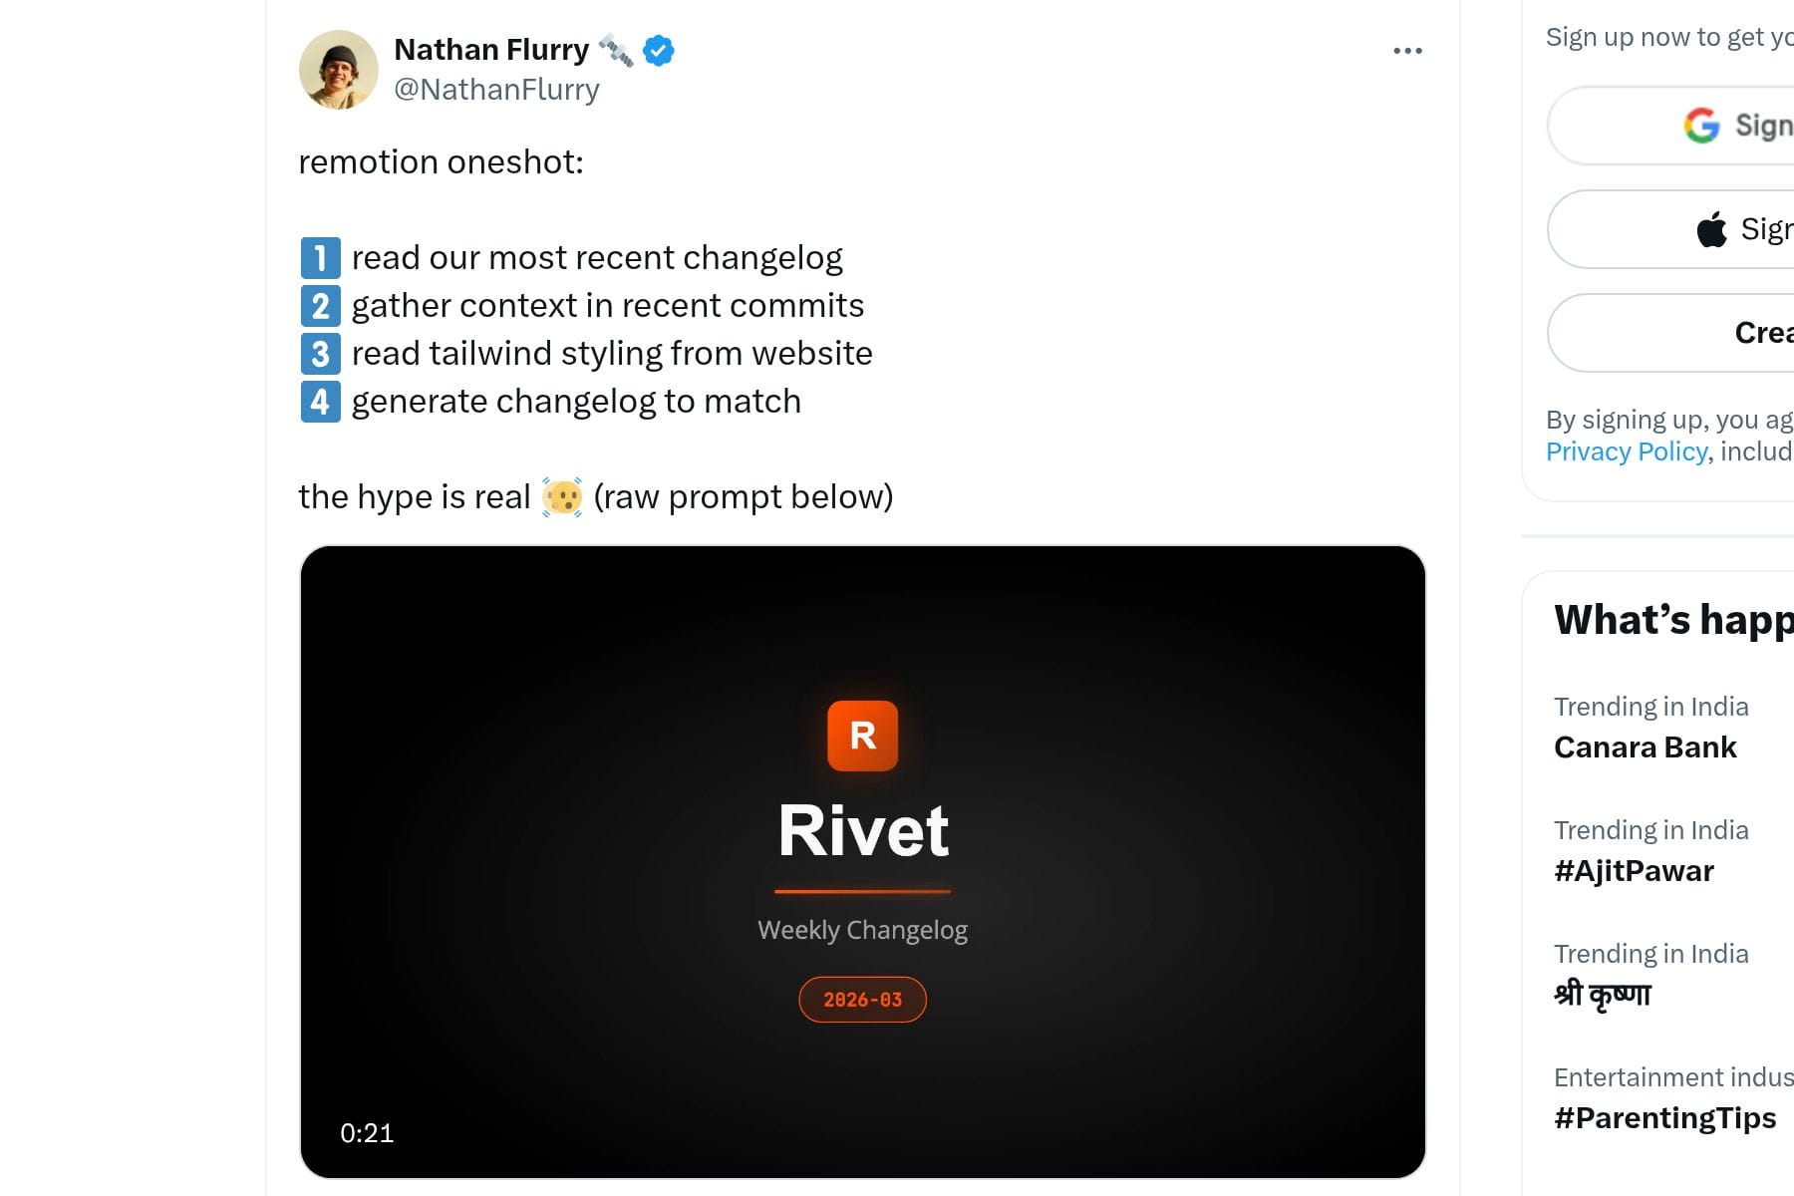Click the Google logo sign-up icon

pyautogui.click(x=1701, y=126)
